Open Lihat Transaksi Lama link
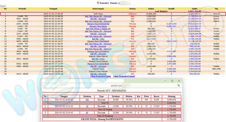This screenshot has width=226, height=122. pyautogui.click(x=100, y=76)
